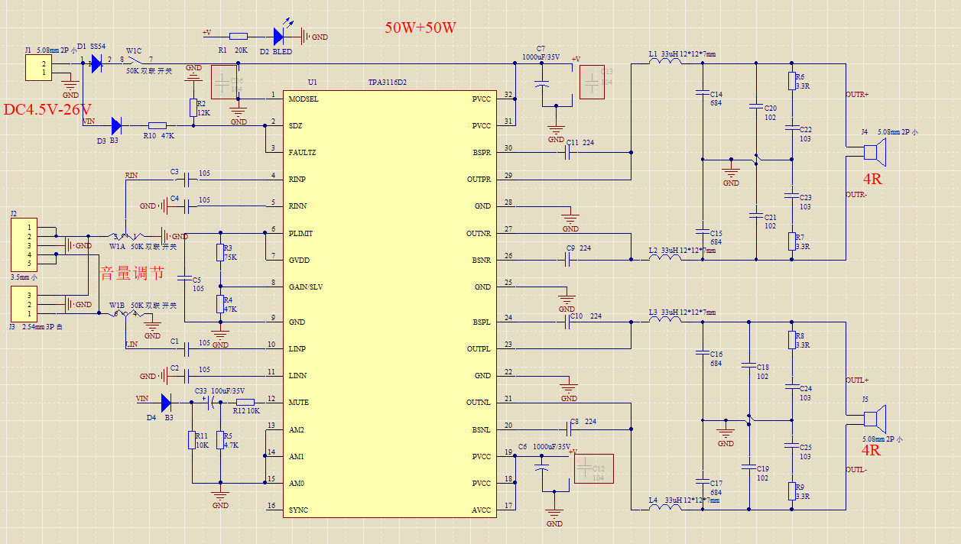Screen dimensions: 961x544
Task: Select the R1 20K resistor symbol
Action: point(239,36)
